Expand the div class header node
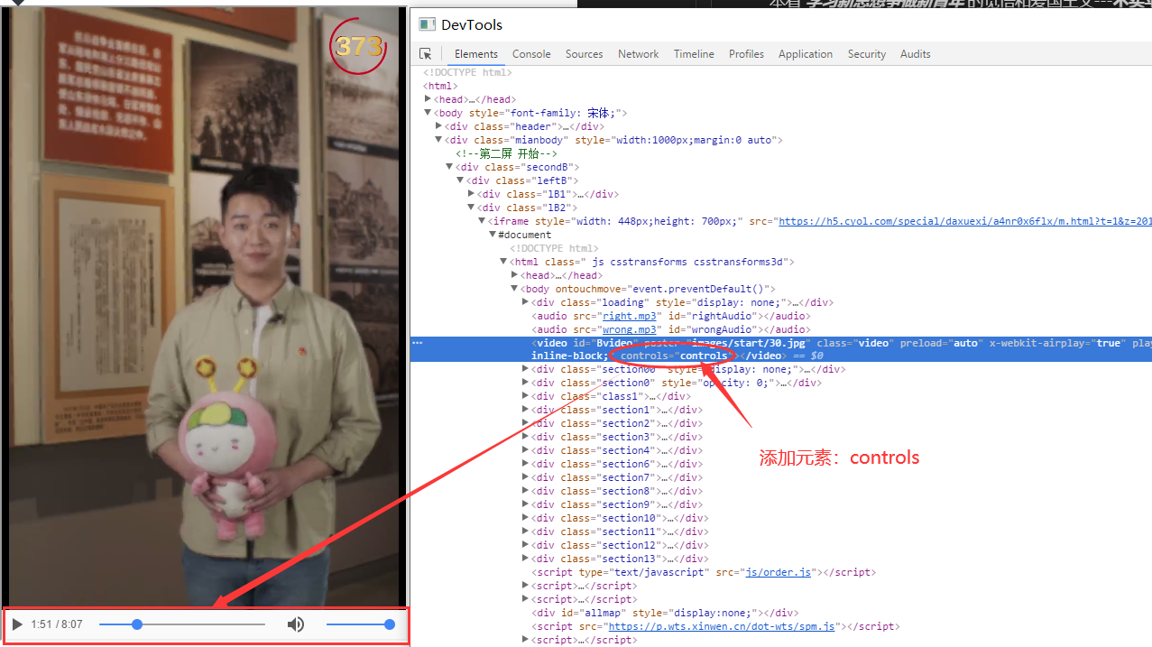Image resolution: width=1152 pixels, height=647 pixels. [439, 126]
